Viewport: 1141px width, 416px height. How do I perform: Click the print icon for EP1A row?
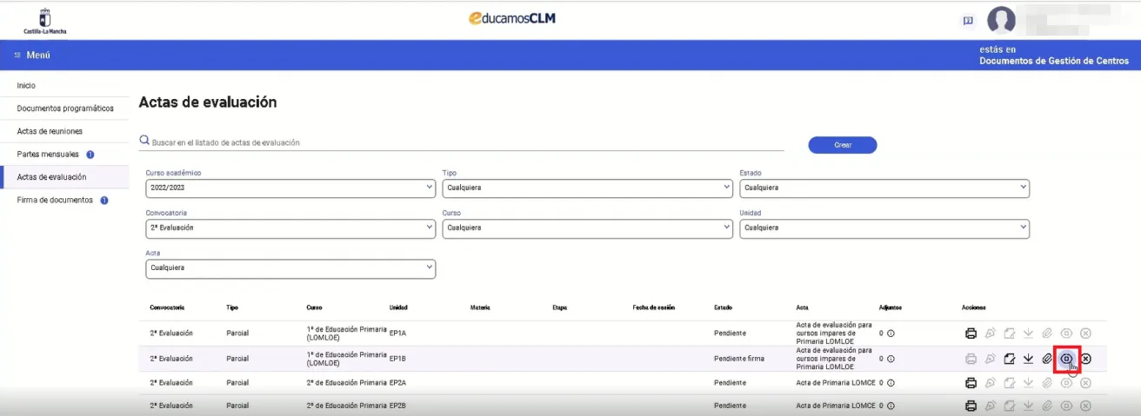click(x=971, y=333)
